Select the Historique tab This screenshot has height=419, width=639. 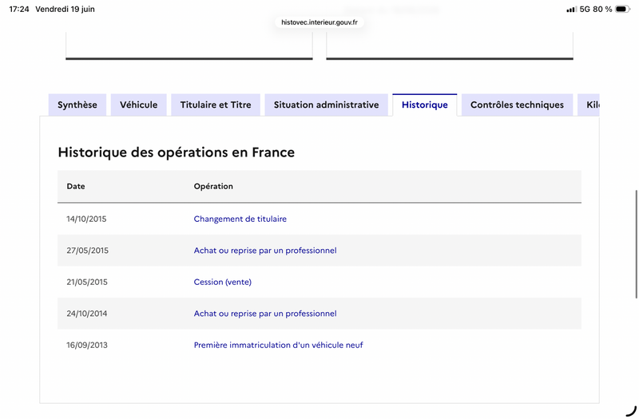click(425, 105)
